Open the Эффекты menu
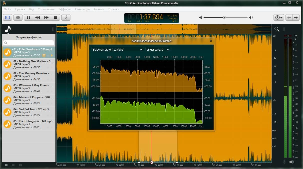 65,9
